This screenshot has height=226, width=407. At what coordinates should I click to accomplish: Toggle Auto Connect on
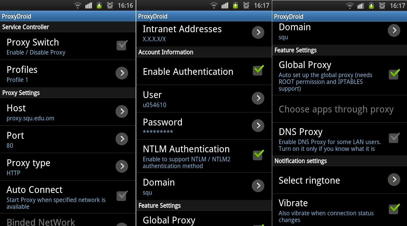[122, 195]
